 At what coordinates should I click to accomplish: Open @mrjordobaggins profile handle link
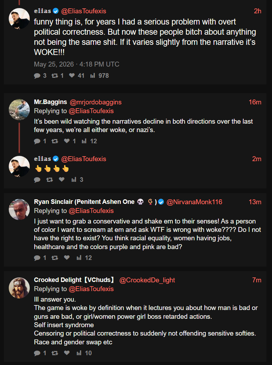pyautogui.click(x=96, y=102)
